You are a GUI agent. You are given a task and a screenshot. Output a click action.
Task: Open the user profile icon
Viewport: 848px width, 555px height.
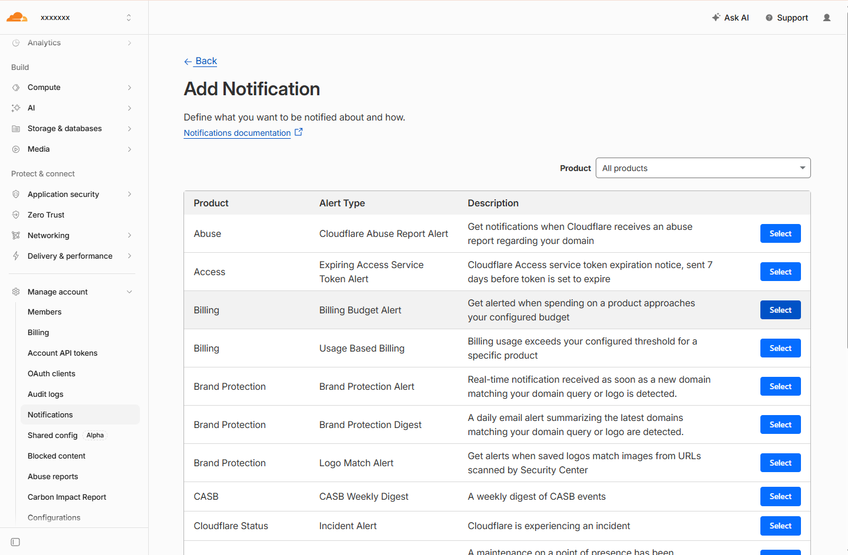point(827,18)
